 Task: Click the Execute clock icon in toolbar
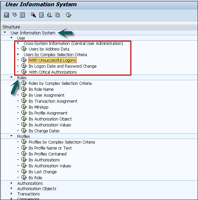[x=68, y=15]
